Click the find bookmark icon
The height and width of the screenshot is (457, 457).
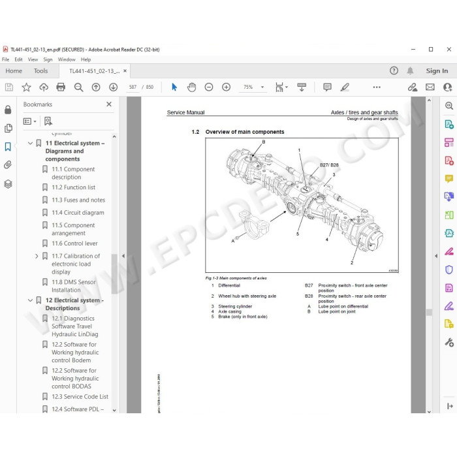click(x=48, y=121)
